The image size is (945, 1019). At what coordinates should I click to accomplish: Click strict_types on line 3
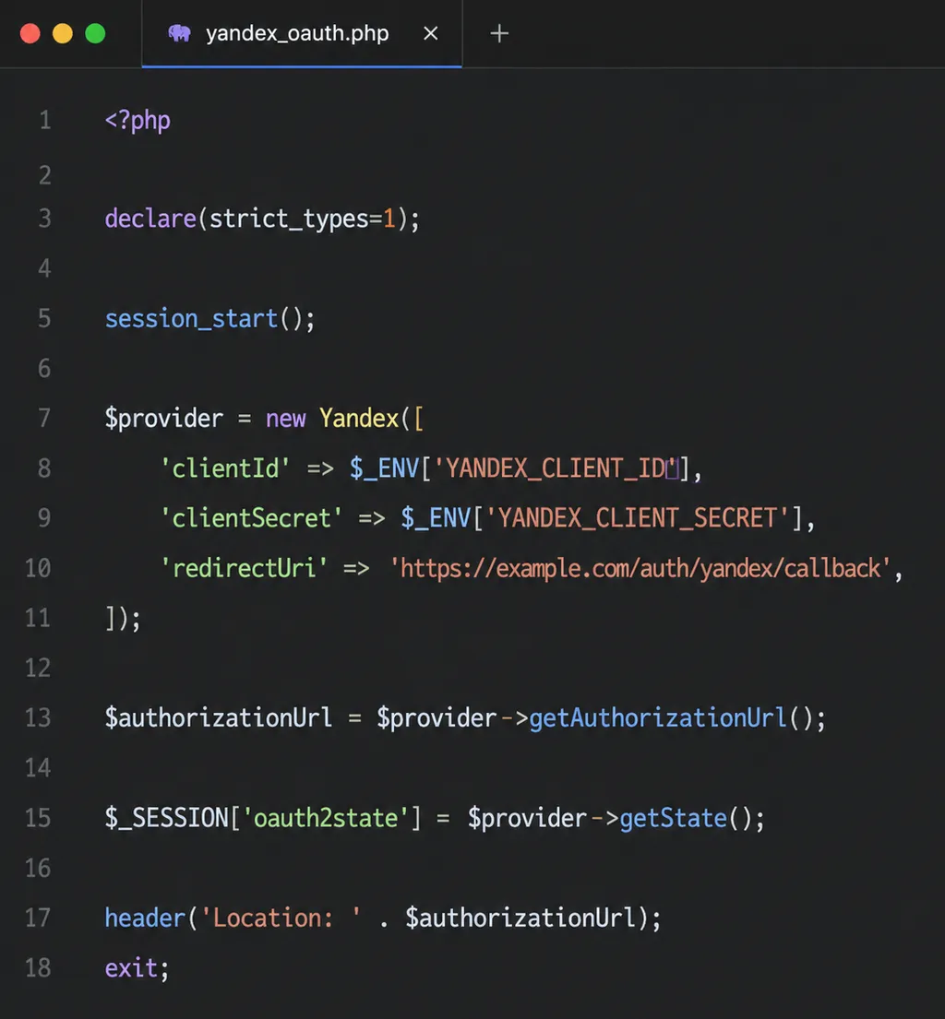(289, 219)
